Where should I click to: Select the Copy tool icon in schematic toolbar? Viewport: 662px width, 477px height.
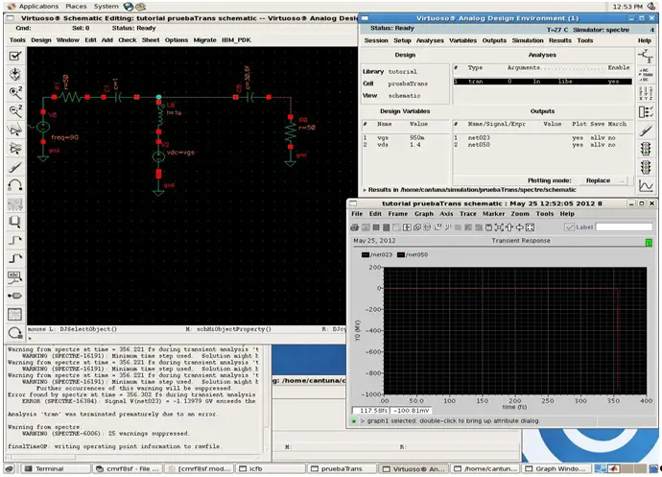click(x=15, y=148)
